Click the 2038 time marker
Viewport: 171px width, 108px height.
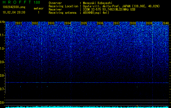[x=133, y=23]
